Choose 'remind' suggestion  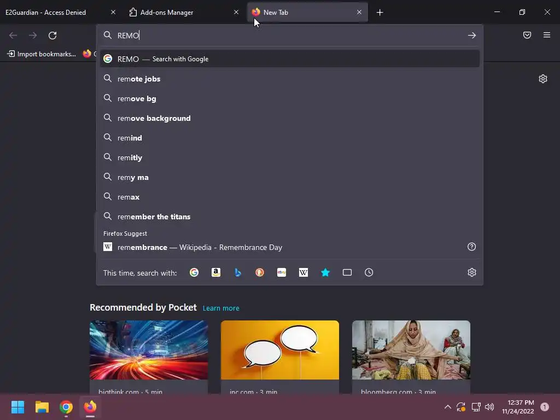coord(290,138)
